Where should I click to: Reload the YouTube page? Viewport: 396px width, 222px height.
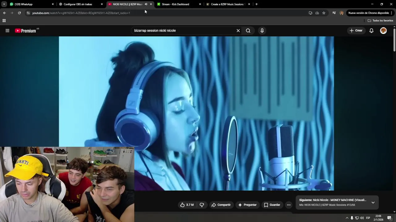[19, 13]
